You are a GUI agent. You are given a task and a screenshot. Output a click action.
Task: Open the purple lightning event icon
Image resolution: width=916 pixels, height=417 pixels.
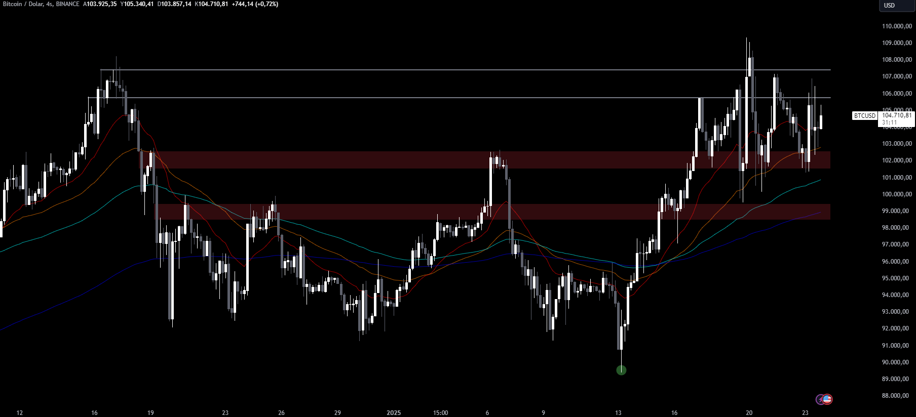[820, 399]
